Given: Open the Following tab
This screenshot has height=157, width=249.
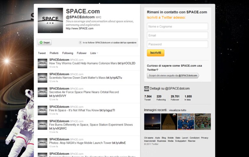Looking at the screenshot, I should coord(68,53).
